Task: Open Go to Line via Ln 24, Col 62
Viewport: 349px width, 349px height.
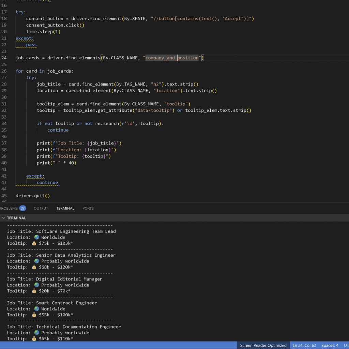Action: click(304, 345)
